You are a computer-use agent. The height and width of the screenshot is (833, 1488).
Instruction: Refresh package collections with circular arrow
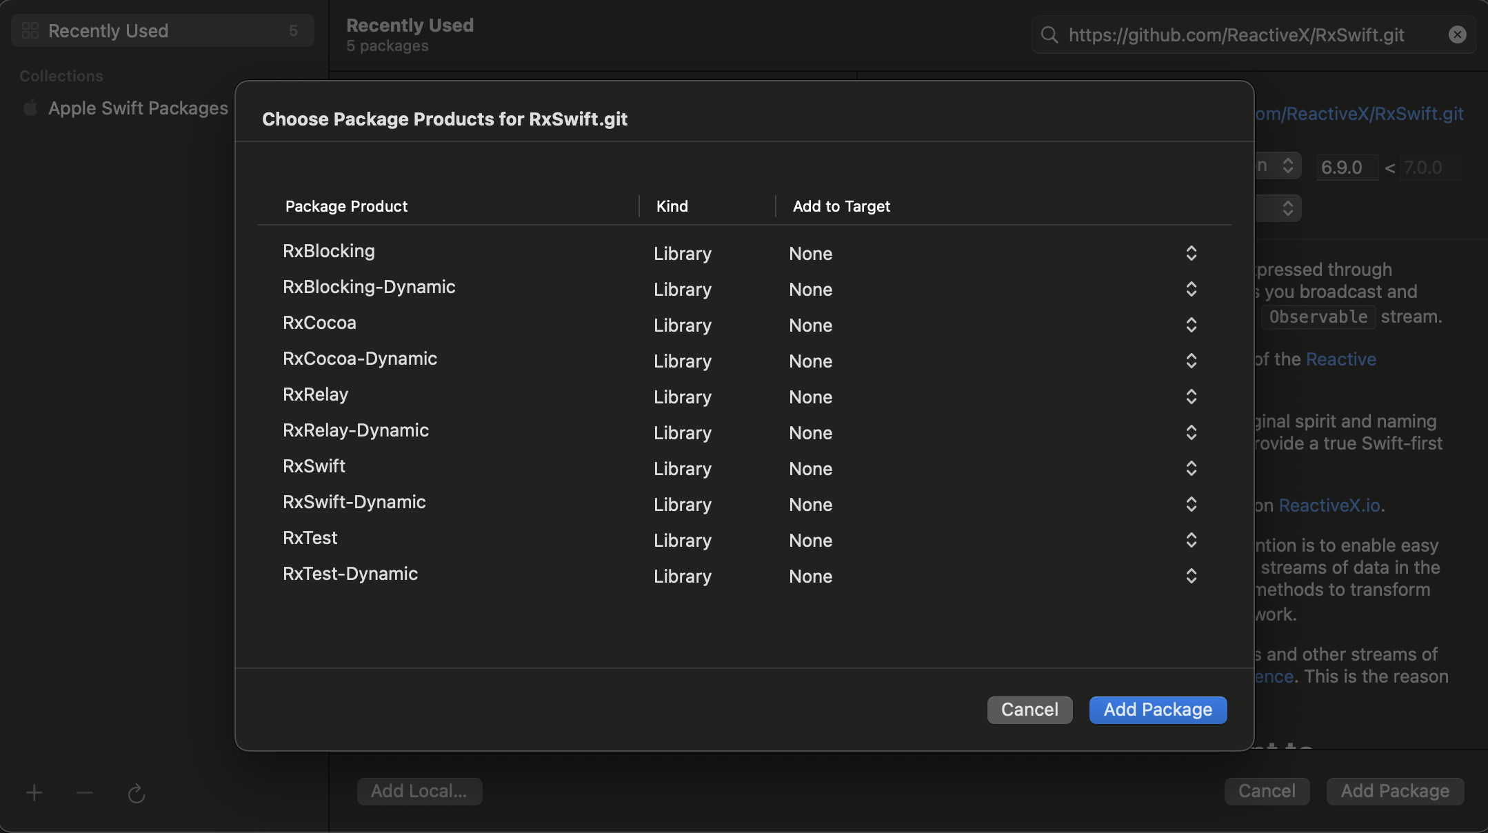137,793
